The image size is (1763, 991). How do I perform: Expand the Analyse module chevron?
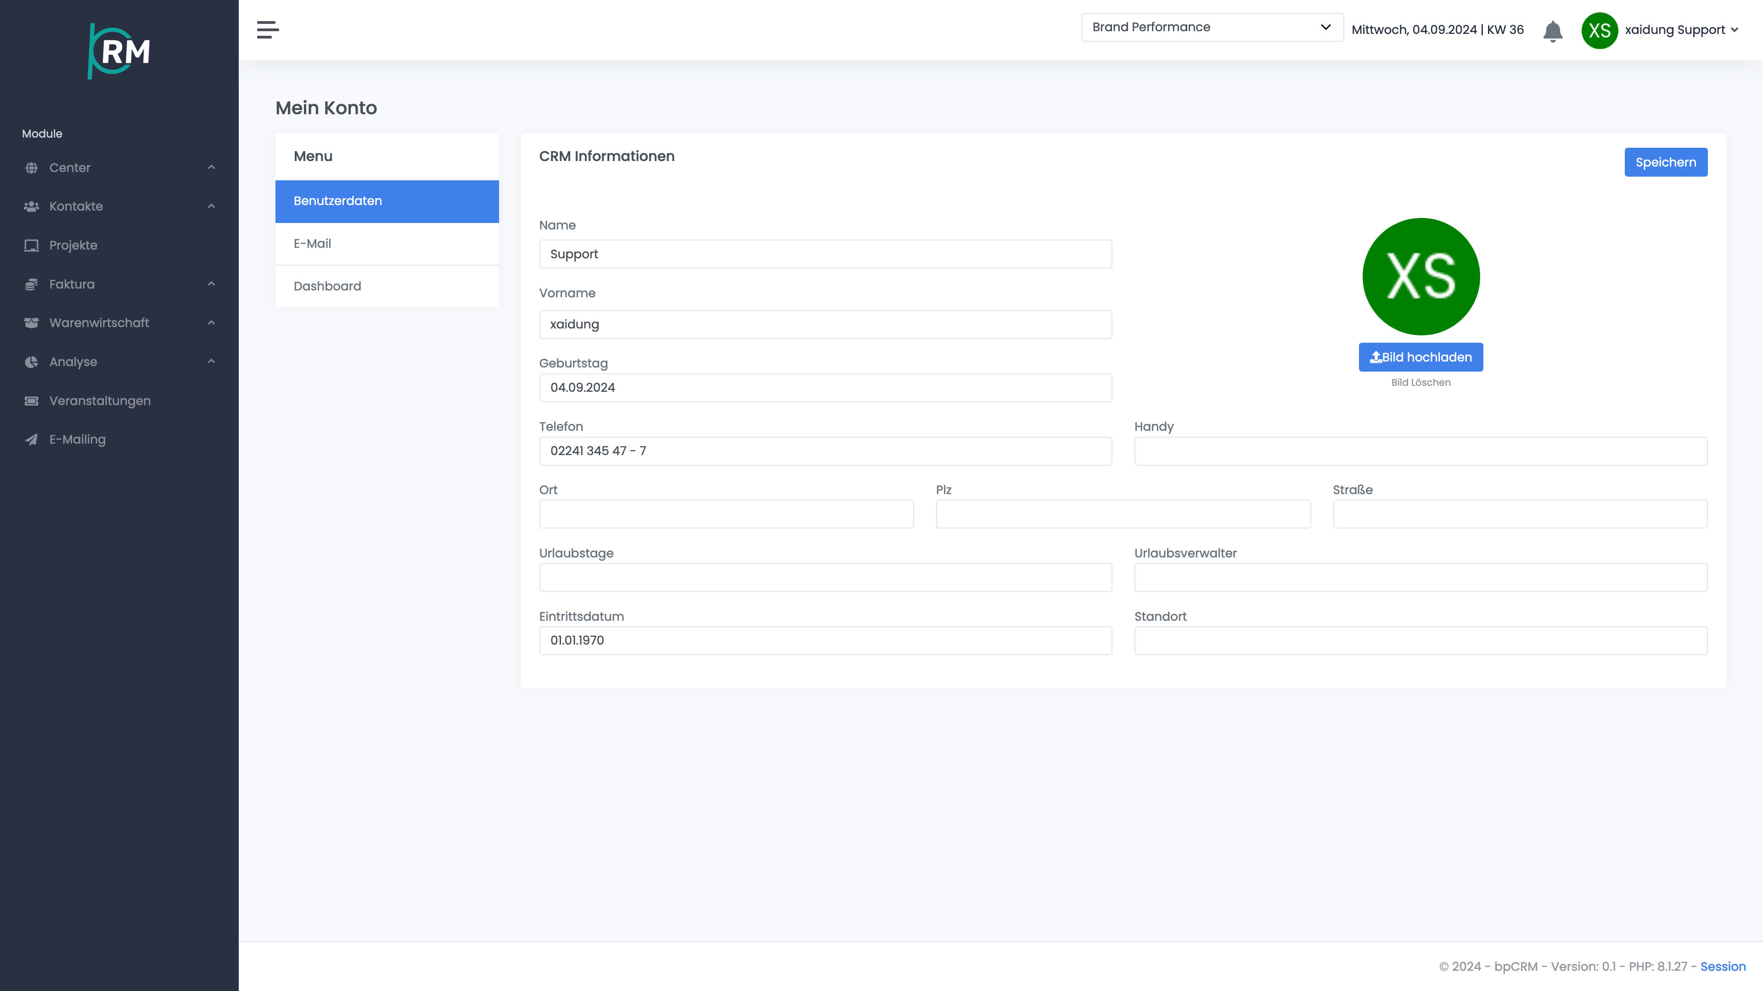pyautogui.click(x=212, y=362)
